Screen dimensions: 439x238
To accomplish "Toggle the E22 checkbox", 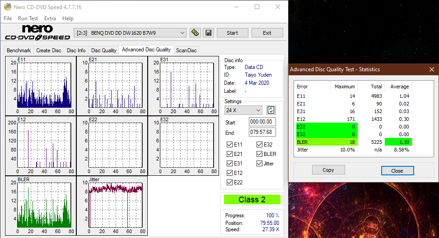I will tap(229, 183).
